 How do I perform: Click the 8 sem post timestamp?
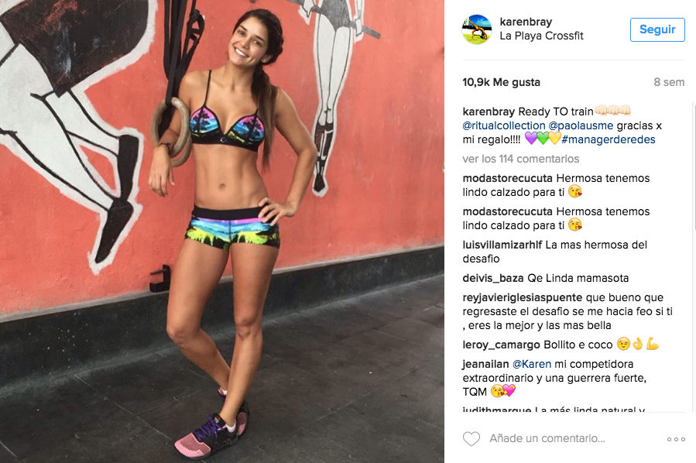[x=669, y=82]
